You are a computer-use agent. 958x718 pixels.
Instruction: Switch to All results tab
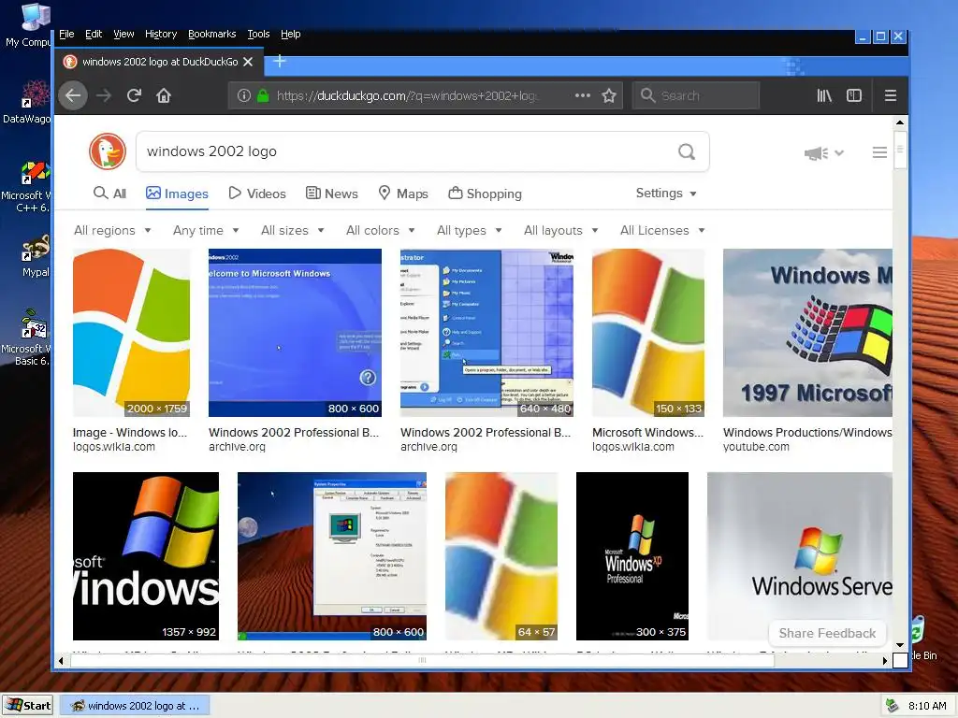click(110, 194)
